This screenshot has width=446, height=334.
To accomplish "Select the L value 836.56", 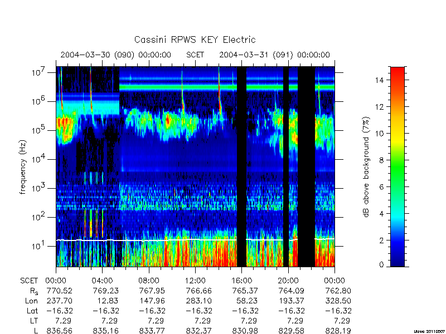I will point(60,331).
